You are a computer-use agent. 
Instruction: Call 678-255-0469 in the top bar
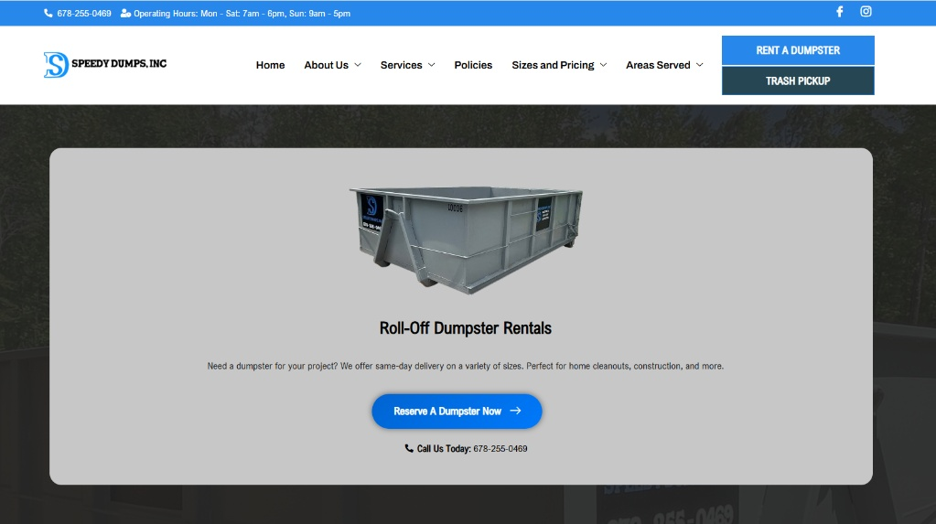pos(84,13)
